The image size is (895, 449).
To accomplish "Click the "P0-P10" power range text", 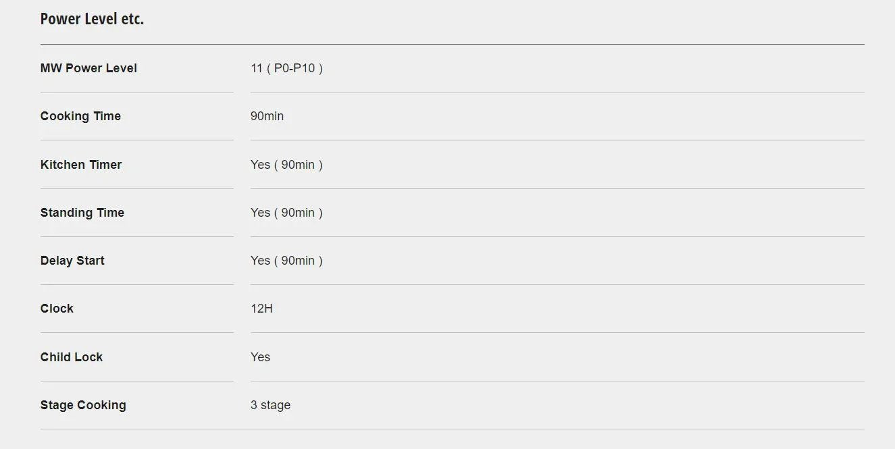I will click(x=295, y=68).
